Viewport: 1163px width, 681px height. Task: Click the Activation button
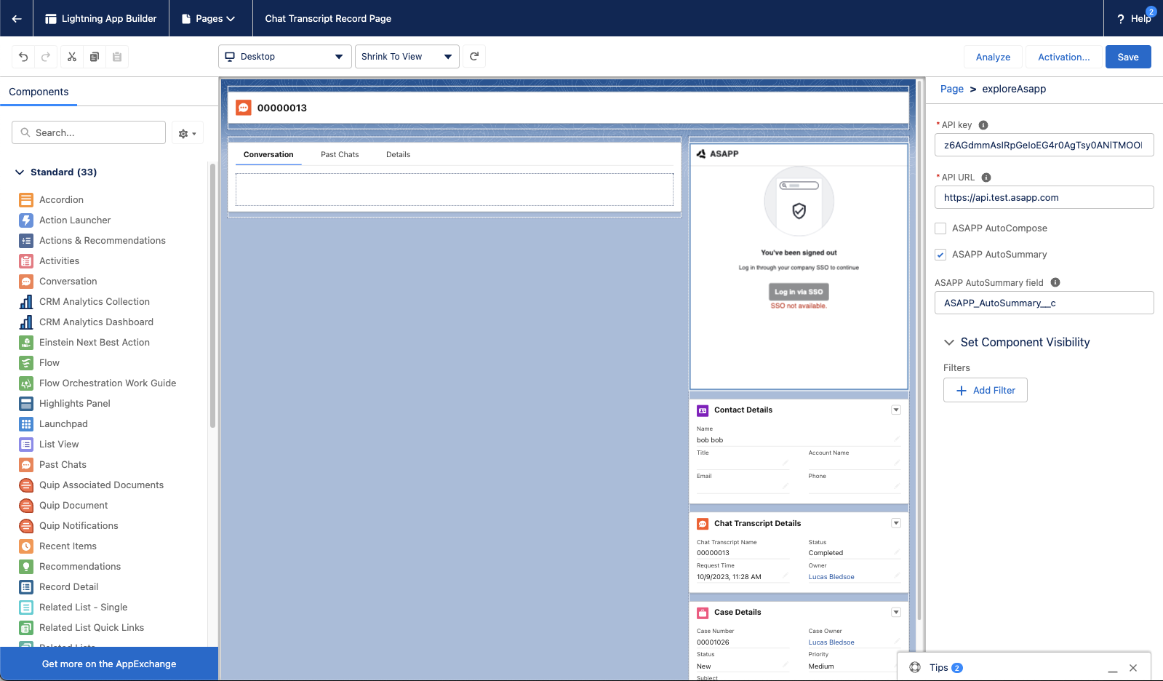click(x=1063, y=57)
